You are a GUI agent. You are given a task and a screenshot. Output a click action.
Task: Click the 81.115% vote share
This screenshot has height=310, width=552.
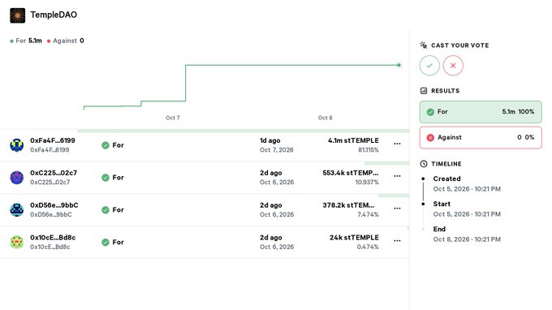pyautogui.click(x=369, y=150)
